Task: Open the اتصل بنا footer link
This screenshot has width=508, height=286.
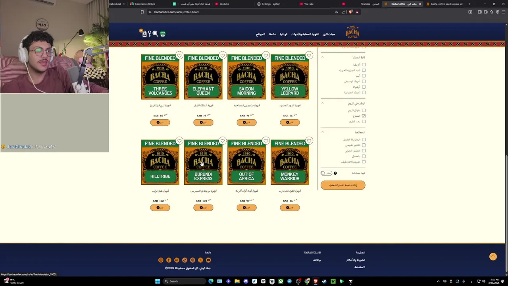Action: 360,253
